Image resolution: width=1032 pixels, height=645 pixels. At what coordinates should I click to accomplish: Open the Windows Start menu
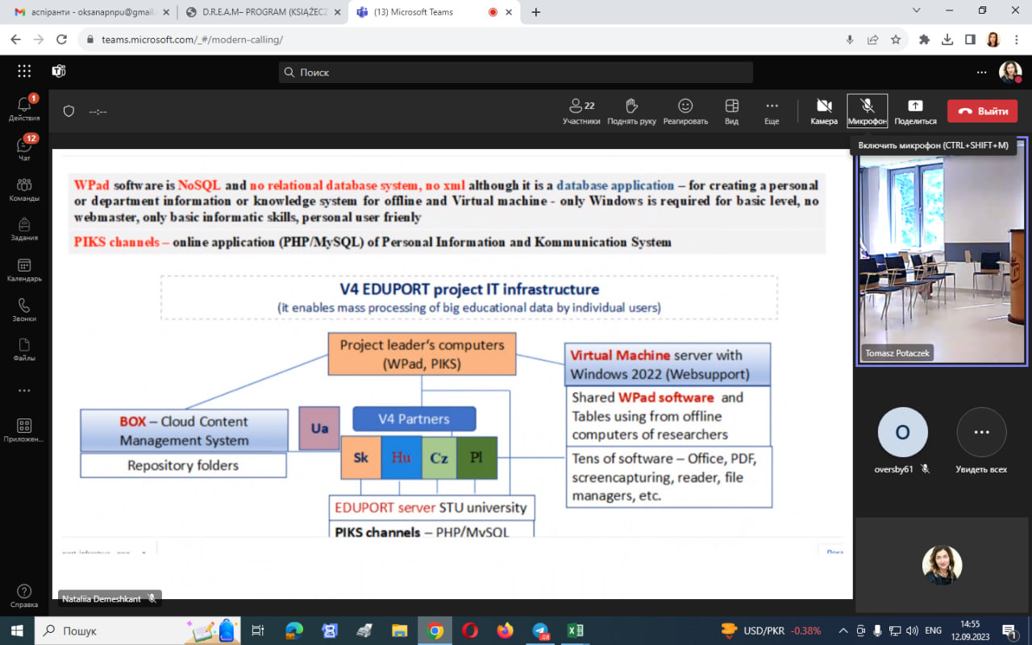coord(16,630)
